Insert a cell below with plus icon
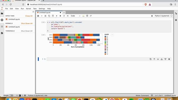Image resolution: width=178 pixels, height=100 pixels. tap(42, 16)
